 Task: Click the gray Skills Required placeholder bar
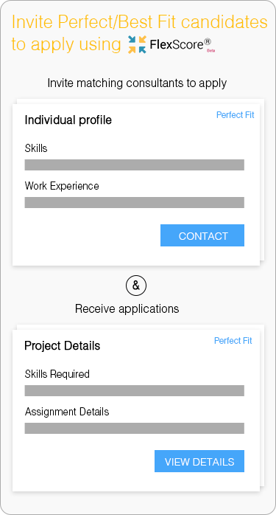pyautogui.click(x=135, y=390)
